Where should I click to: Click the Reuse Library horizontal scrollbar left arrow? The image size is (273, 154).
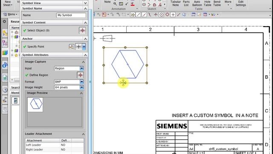click(x=12, y=80)
